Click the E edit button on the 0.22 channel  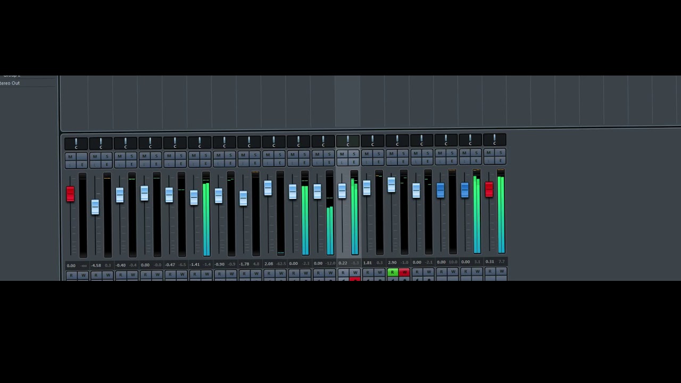click(353, 162)
